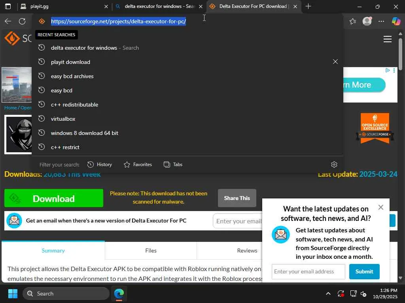
Task: Select the 'easy bcd' recent search
Action: [x=187, y=90]
